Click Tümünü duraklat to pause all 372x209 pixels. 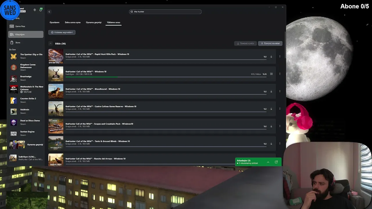(x=270, y=43)
